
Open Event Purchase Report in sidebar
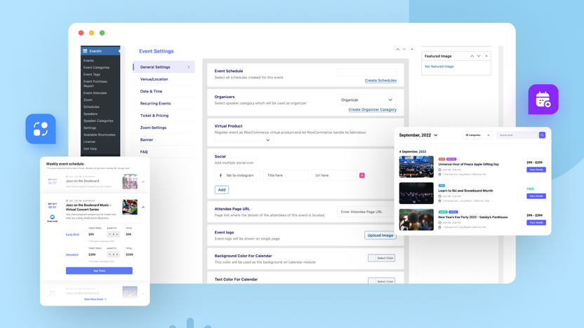click(x=95, y=83)
